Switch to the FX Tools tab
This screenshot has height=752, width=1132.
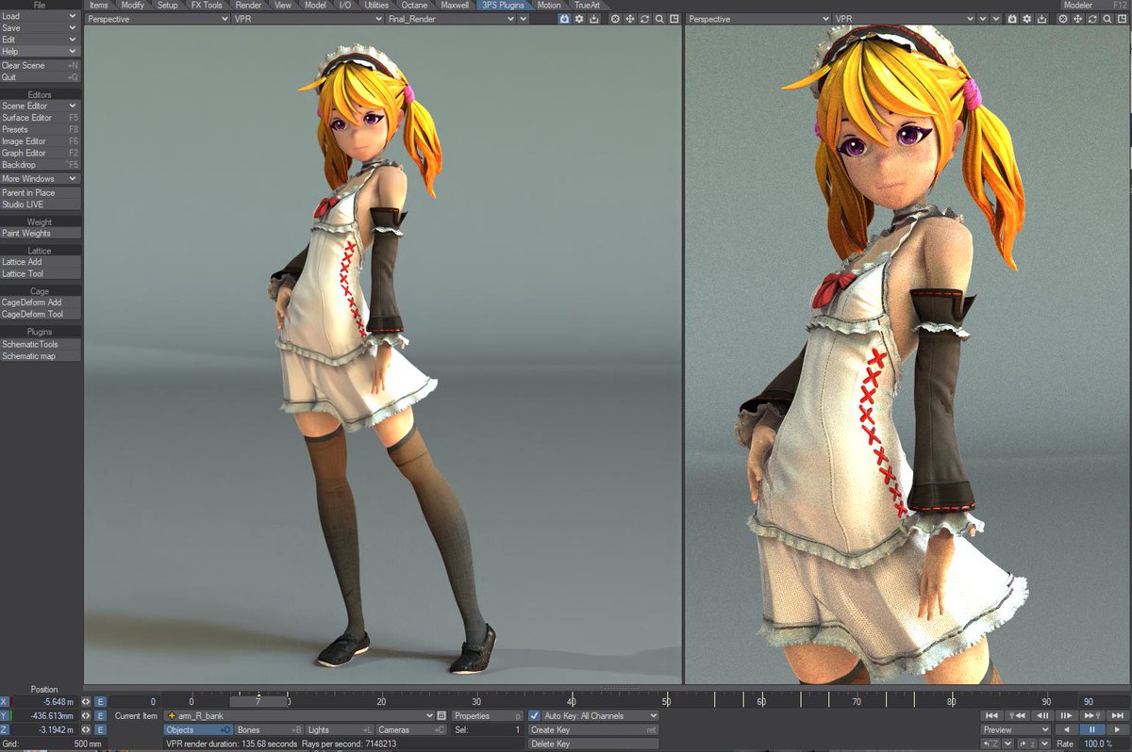207,5
